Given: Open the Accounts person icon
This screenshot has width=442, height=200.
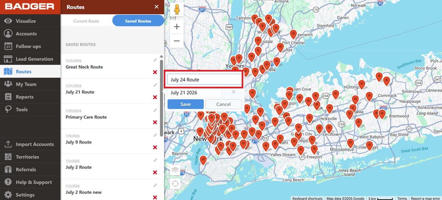Looking at the screenshot, I should click(x=8, y=34).
